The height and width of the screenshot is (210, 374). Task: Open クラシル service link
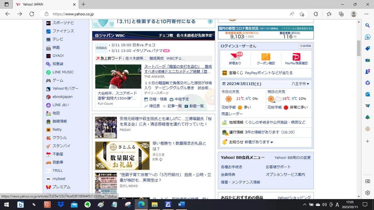click(x=60, y=138)
